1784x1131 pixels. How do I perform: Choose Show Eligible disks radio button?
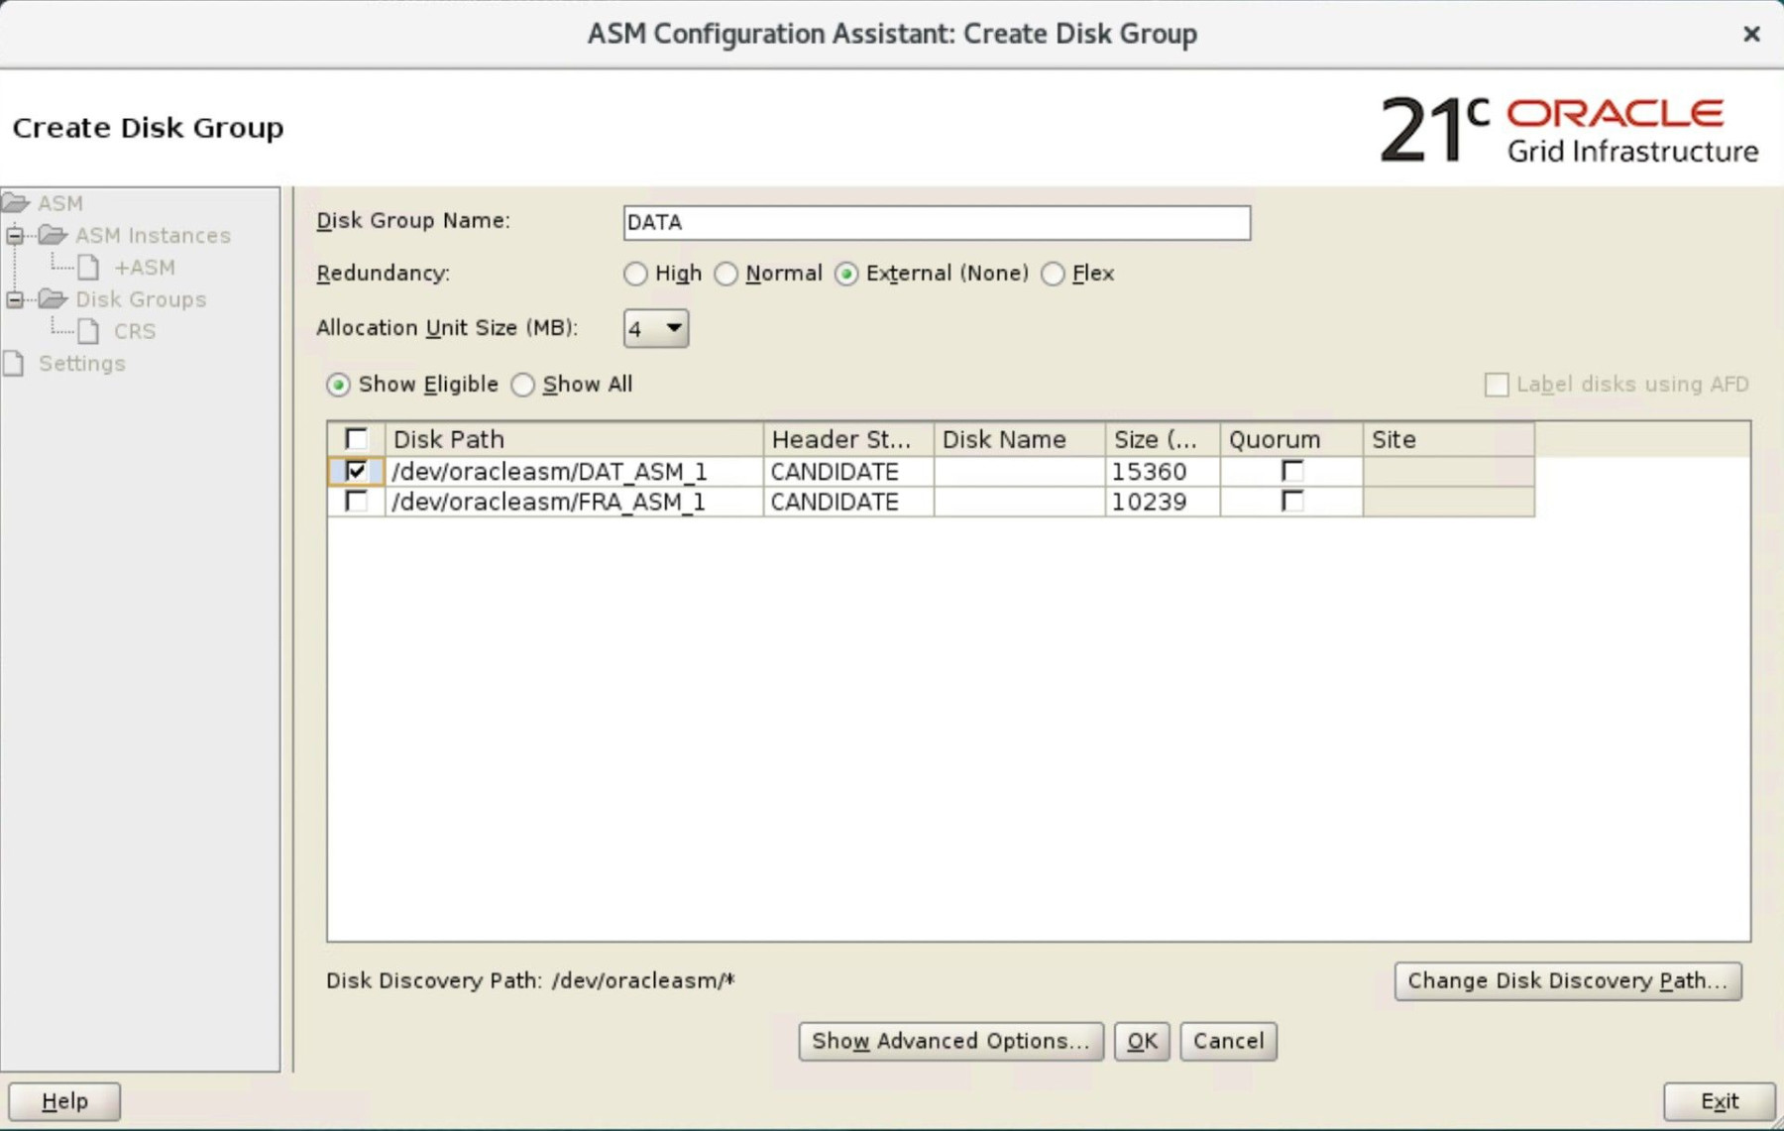338,385
